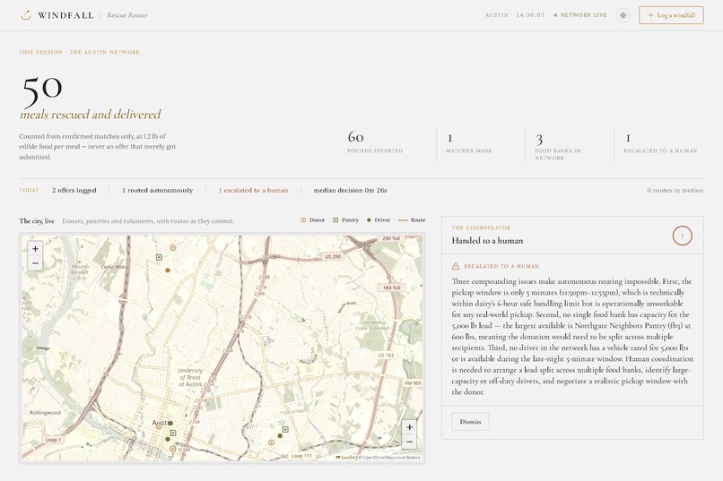723x481 pixels.
Task: Click the '1 escalated to a human' summary
Action: coord(253,190)
